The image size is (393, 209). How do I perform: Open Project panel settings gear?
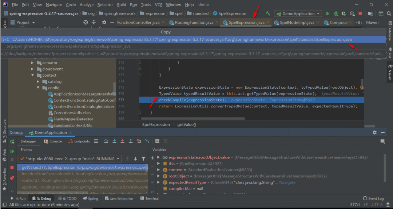[x=104, y=22]
